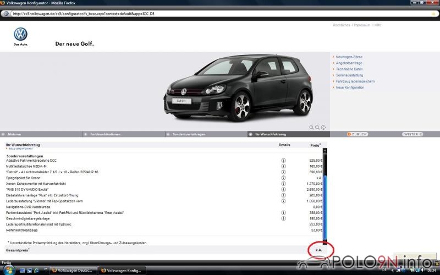Show info for Xenon-Scheinwerfer mit Kurvenfahrlicht

click(284, 183)
